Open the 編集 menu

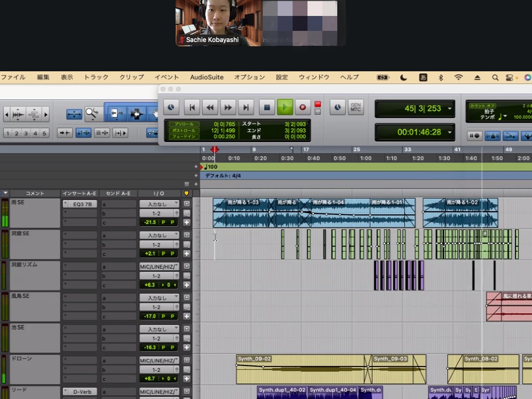point(43,77)
